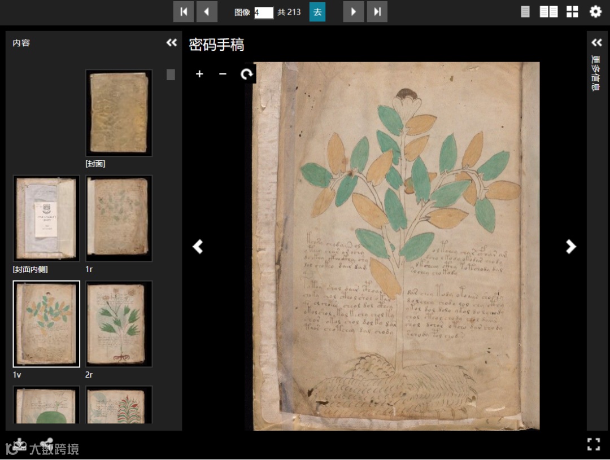Click the 内容 panel header label

click(x=21, y=43)
